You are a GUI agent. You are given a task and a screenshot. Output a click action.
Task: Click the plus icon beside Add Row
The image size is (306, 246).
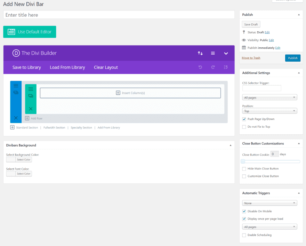27,118
